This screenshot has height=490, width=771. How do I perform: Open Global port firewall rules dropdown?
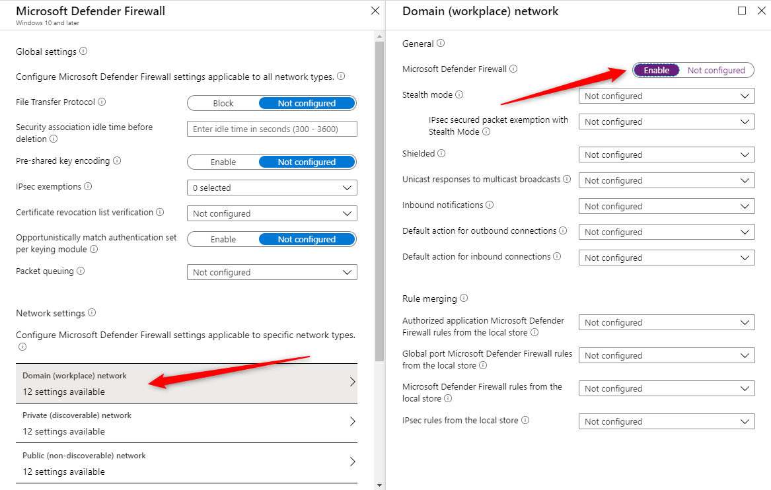click(x=667, y=355)
